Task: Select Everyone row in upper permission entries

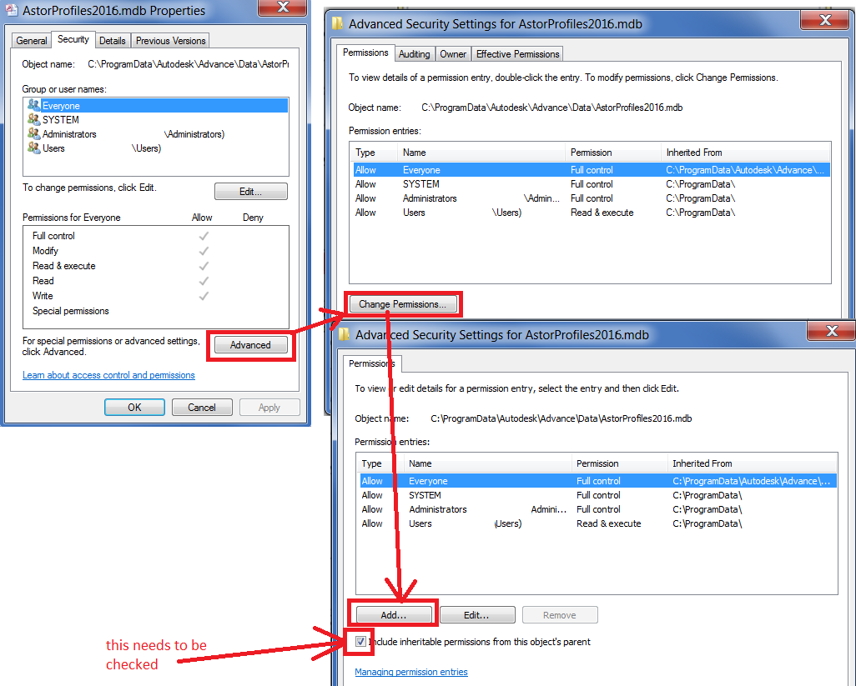Action: point(592,169)
